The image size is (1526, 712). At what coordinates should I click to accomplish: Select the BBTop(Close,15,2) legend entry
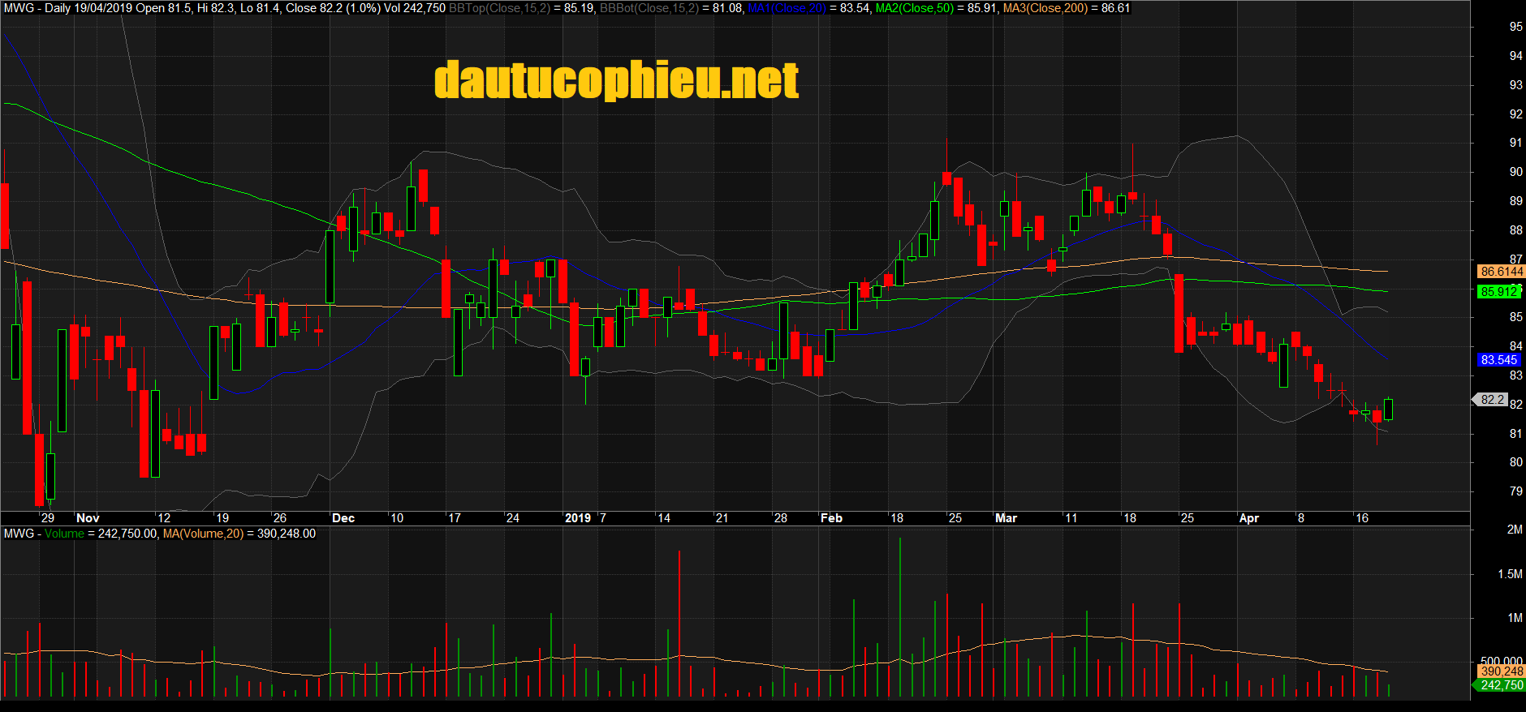pyautogui.click(x=499, y=8)
